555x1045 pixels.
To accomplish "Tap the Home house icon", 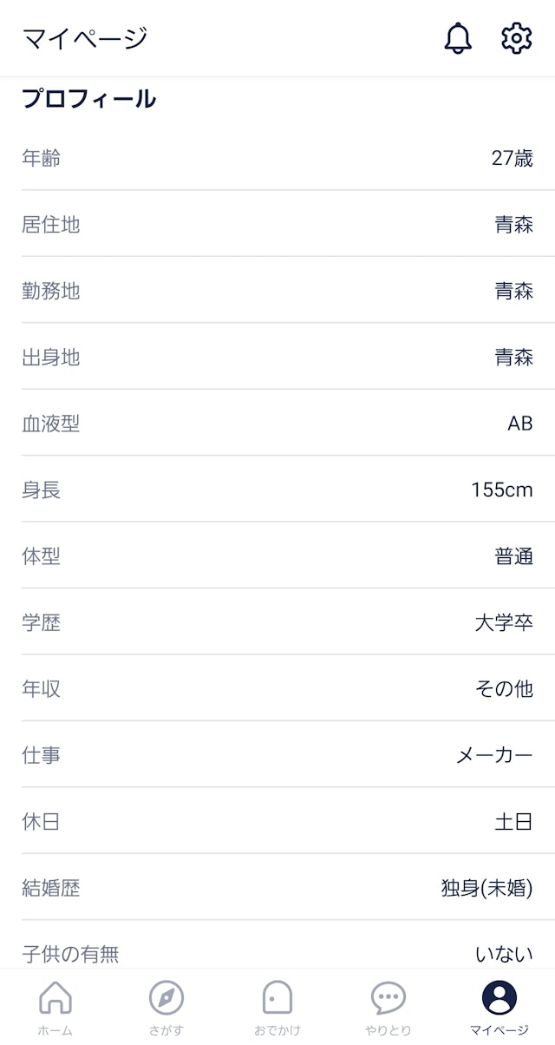I will tap(55, 998).
